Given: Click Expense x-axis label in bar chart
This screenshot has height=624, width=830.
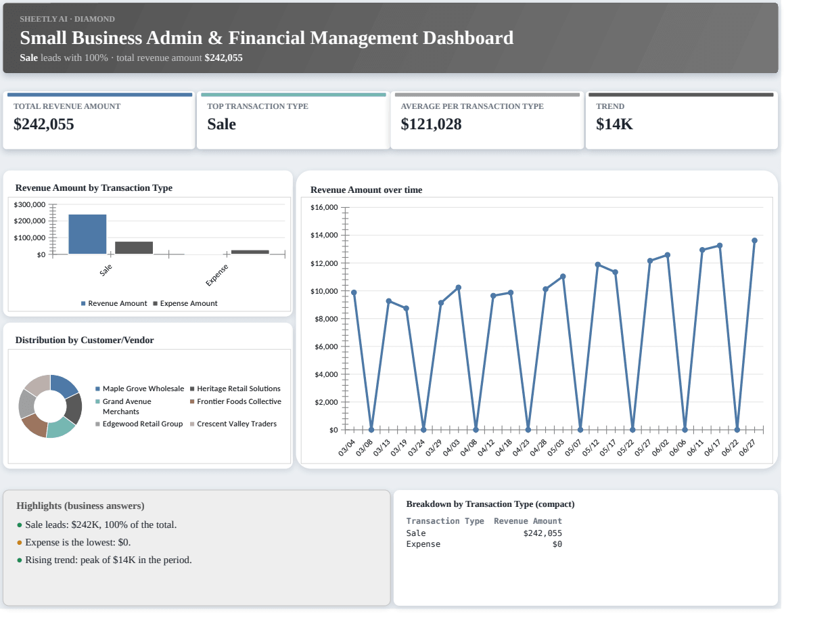Looking at the screenshot, I should pos(217,275).
